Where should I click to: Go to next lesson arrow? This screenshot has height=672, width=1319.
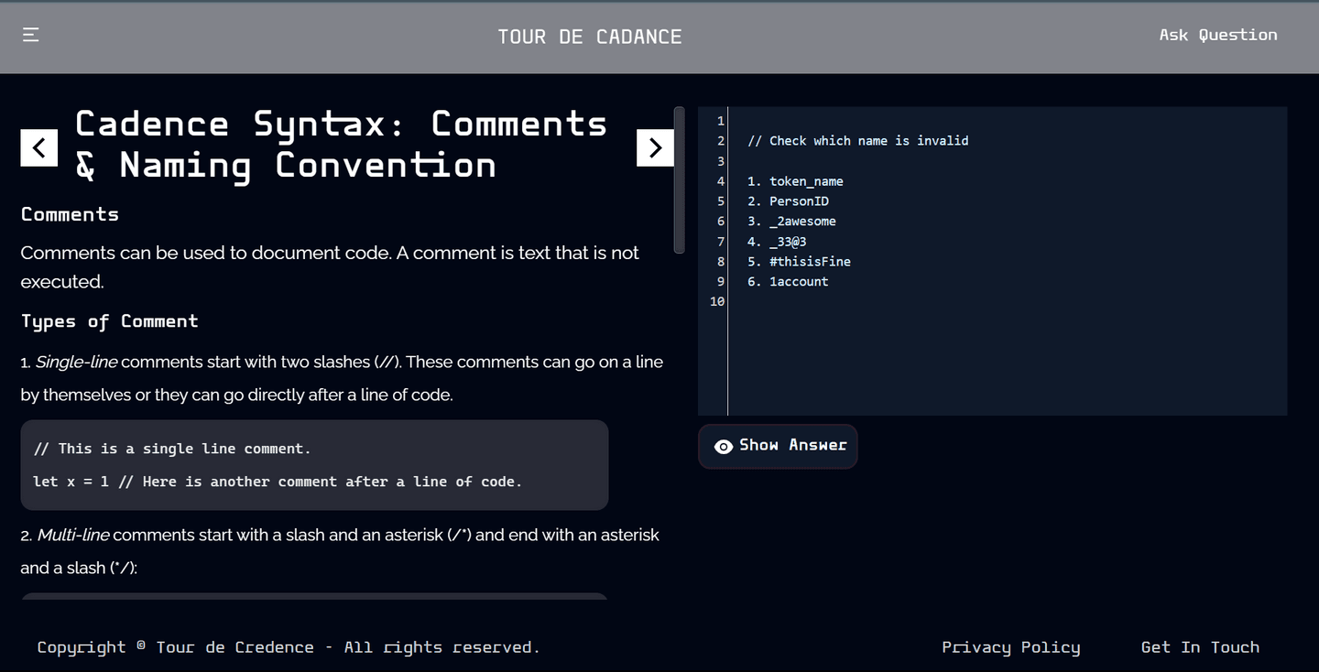click(655, 147)
